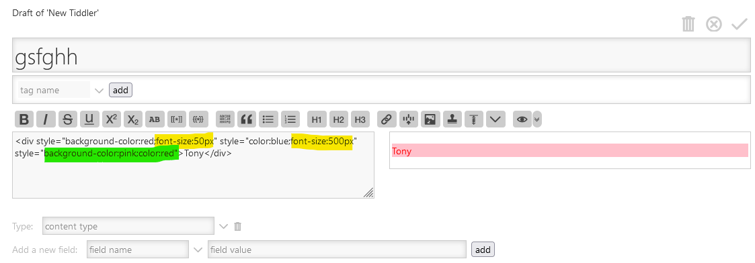Insert a bulleted list
The height and width of the screenshot is (263, 755).
[268, 119]
